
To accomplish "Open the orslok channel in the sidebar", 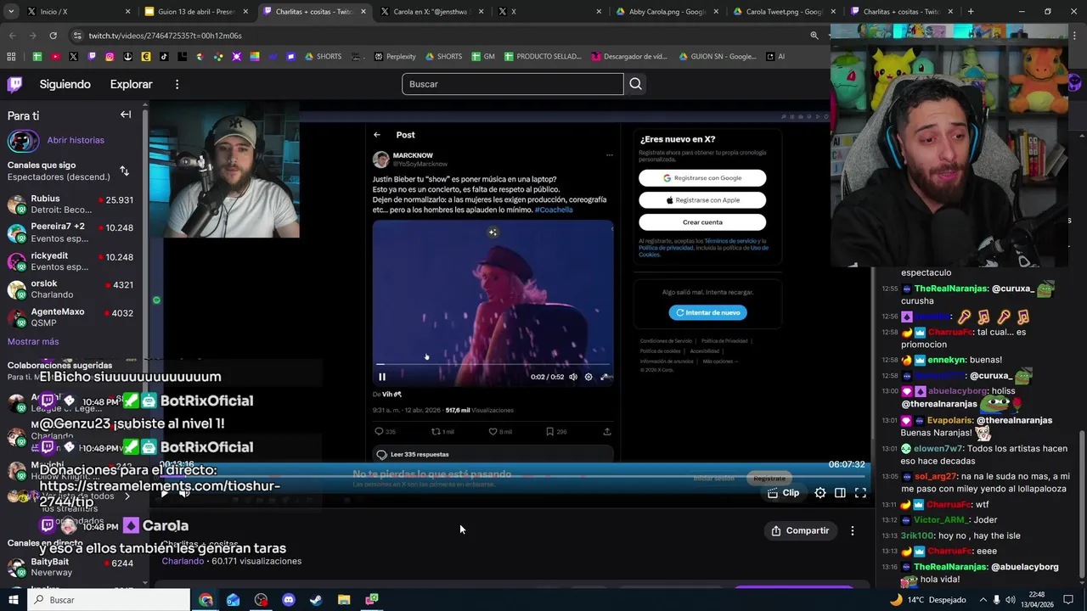I will tap(71, 289).
